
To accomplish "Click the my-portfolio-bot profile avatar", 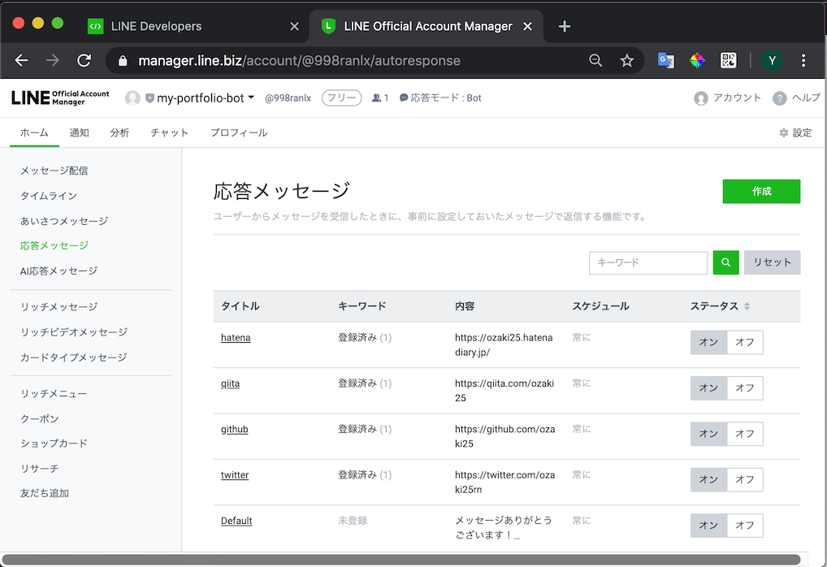I will [x=132, y=98].
